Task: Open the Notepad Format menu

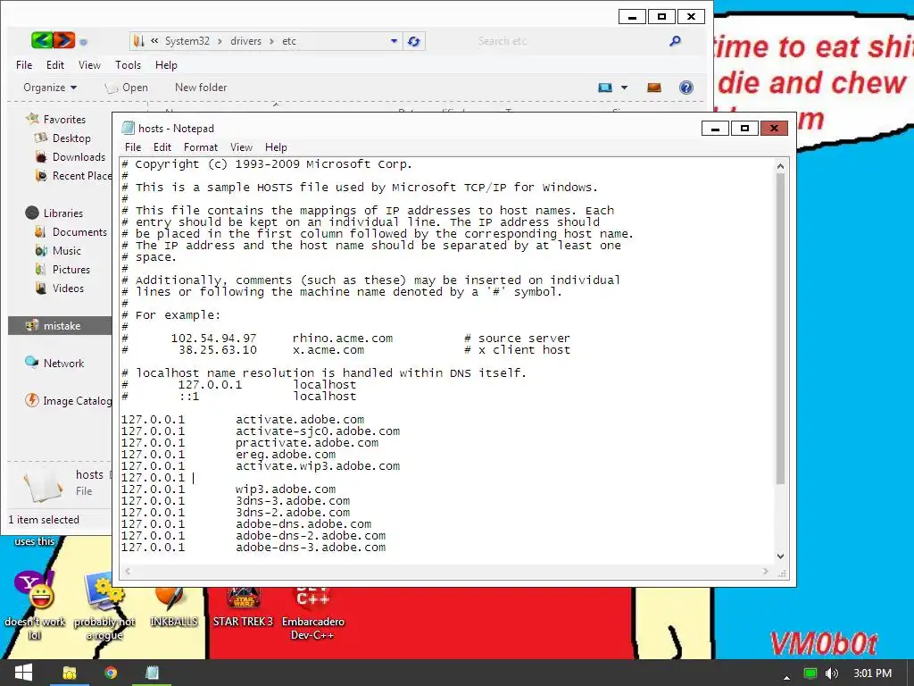Action: coord(201,147)
